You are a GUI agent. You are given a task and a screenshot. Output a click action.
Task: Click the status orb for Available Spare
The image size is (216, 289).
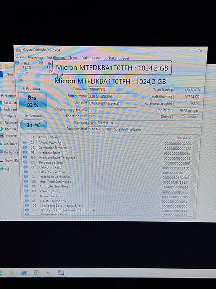click(x=25, y=152)
